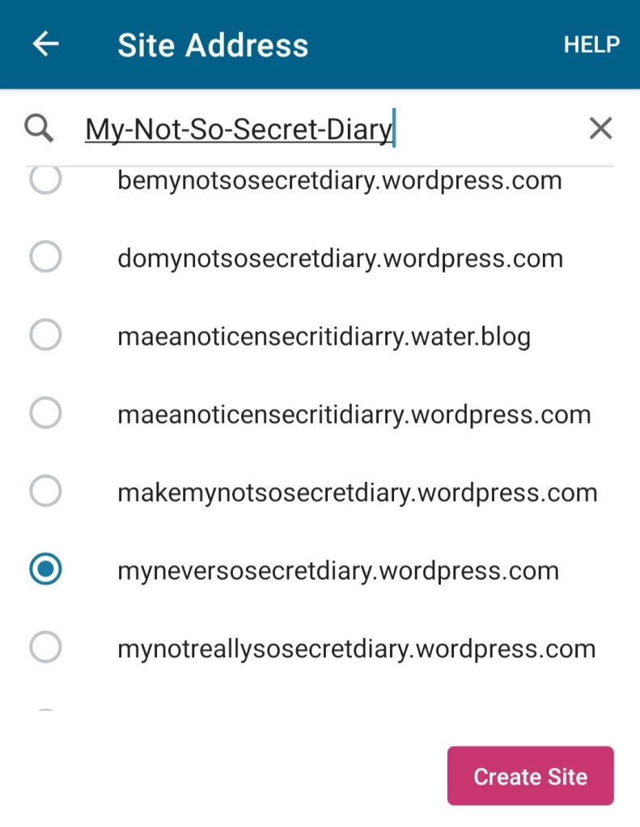Tap the bemynotsosecretdiary.wordpress.com address text
Image resolution: width=640 pixels, height=827 pixels.
coord(340,181)
